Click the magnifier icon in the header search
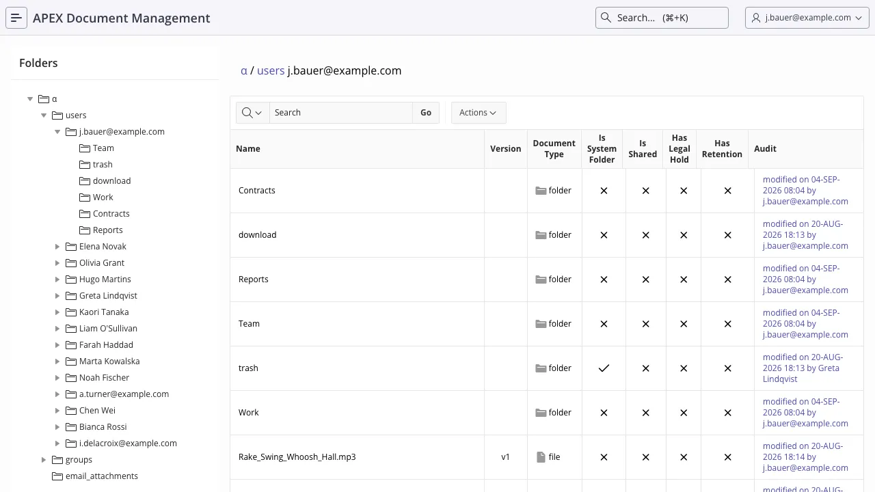The height and width of the screenshot is (492, 875). pos(606,18)
